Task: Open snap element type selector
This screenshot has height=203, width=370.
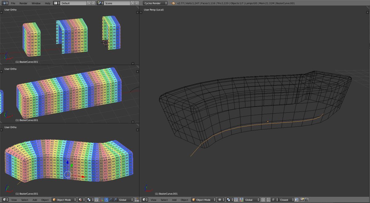Action: point(274,200)
